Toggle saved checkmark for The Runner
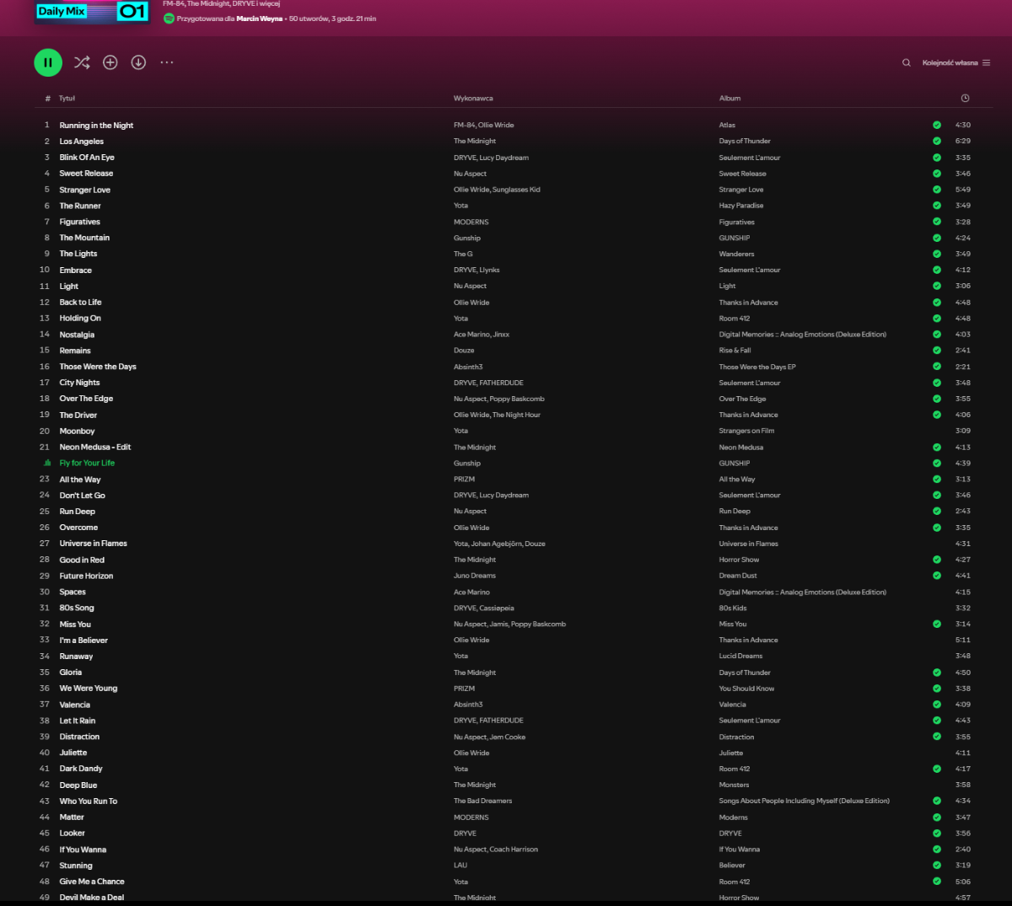The image size is (1012, 906). [937, 206]
